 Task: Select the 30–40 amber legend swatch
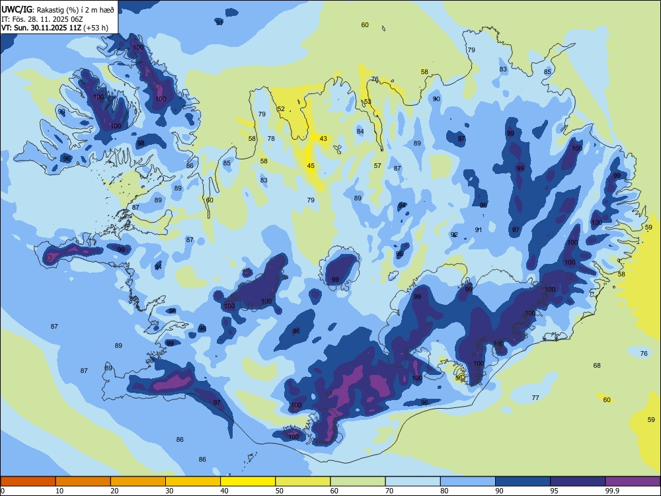click(193, 481)
